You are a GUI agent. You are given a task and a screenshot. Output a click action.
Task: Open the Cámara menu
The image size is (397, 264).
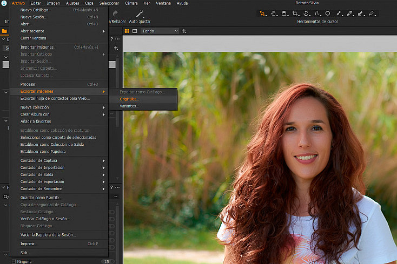click(131, 3)
